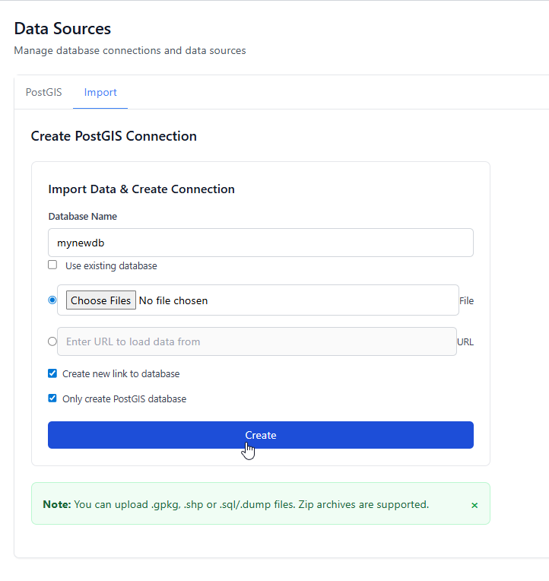Switch to the PostGIS tab

(x=43, y=92)
